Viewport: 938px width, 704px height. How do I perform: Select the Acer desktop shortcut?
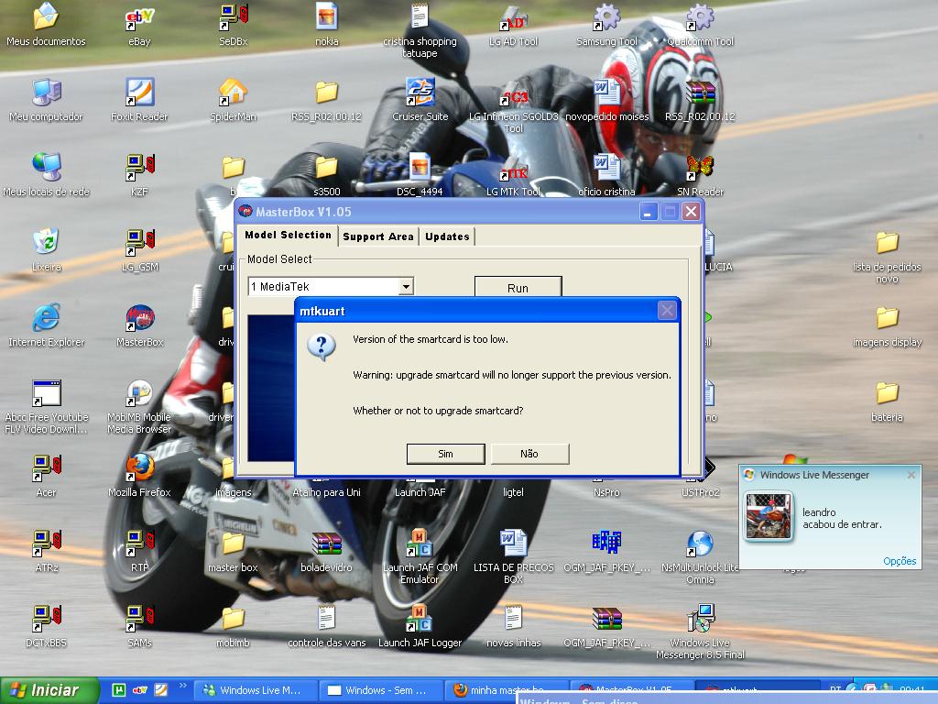tap(46, 476)
